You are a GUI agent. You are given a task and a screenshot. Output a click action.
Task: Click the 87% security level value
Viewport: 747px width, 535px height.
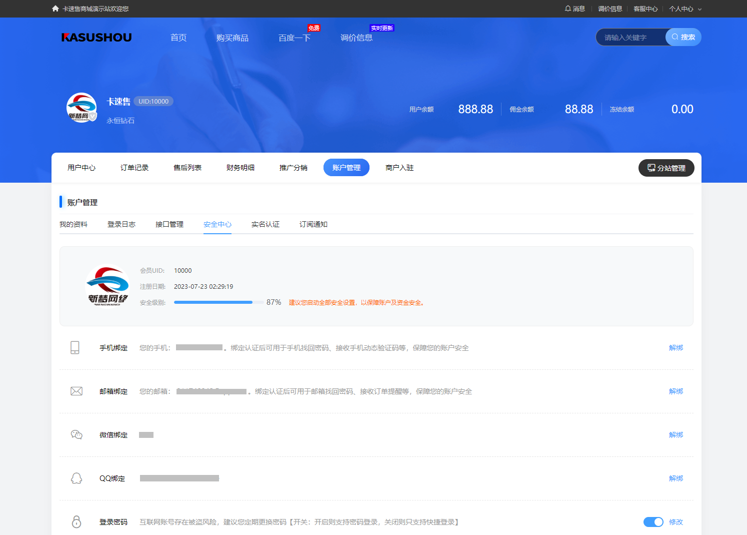[x=274, y=302]
